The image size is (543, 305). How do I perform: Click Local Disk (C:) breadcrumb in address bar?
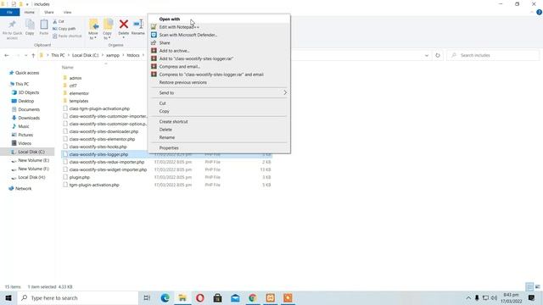tap(85, 55)
